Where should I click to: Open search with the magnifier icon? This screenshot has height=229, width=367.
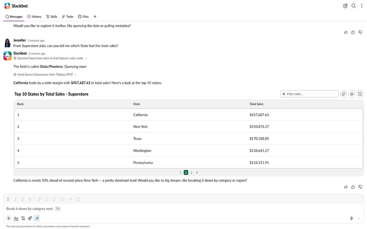click(353, 6)
